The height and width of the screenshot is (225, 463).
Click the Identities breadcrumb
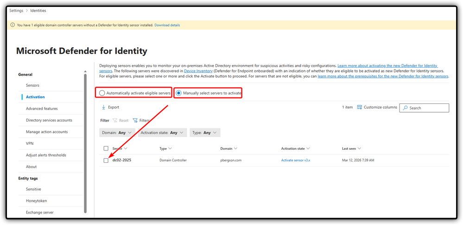38,11
